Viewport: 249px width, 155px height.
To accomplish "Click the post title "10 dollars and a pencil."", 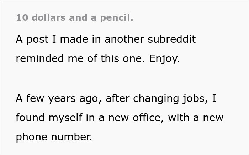I will 74,18.
